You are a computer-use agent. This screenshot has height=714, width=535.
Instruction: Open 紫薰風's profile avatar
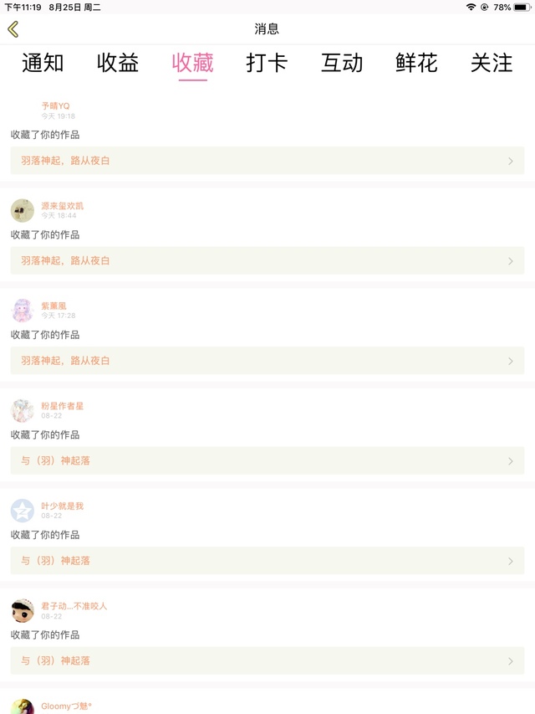tap(23, 311)
